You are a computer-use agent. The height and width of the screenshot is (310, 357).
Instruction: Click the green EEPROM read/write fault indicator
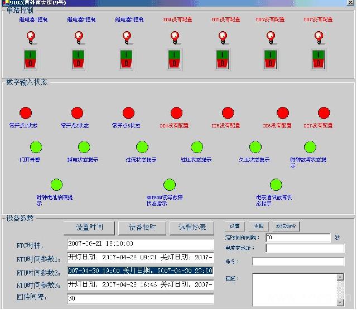click(x=169, y=185)
